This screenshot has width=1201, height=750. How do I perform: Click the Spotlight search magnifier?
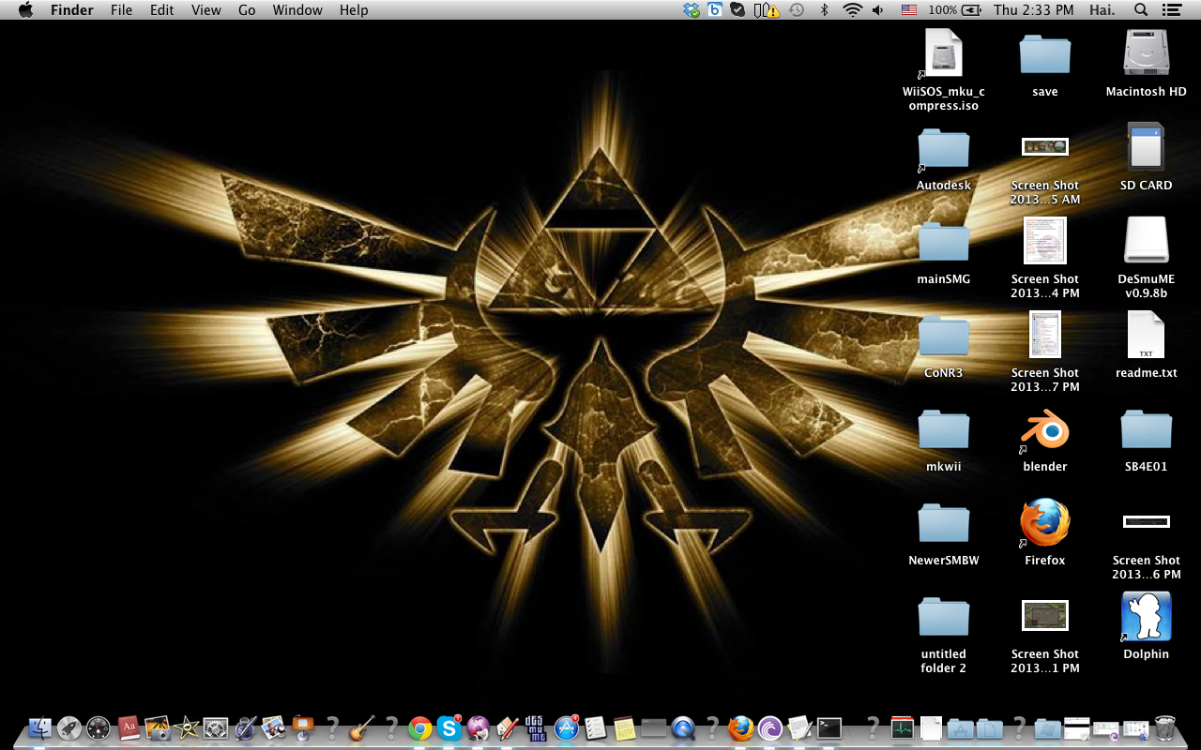coord(1141,10)
